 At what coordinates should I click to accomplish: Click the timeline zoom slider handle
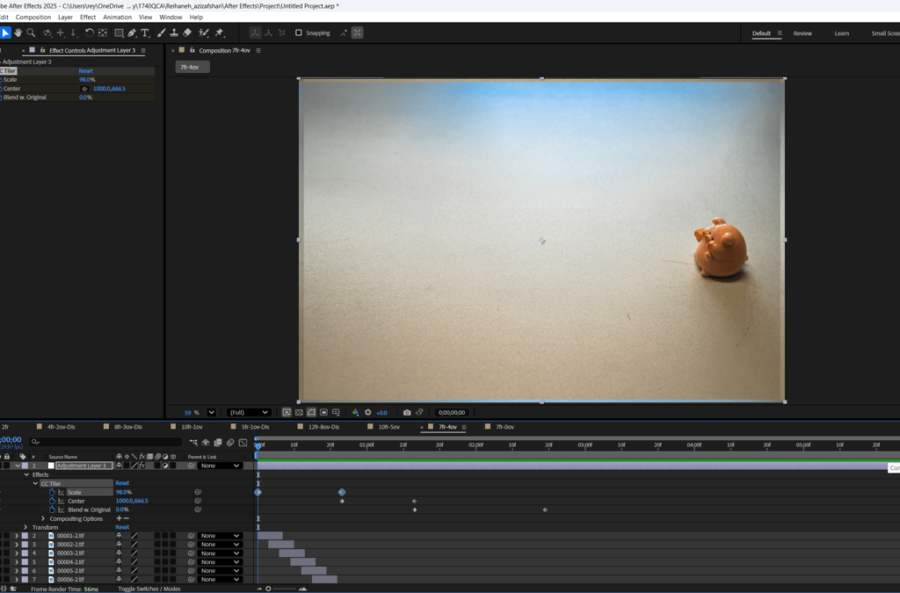(x=268, y=589)
